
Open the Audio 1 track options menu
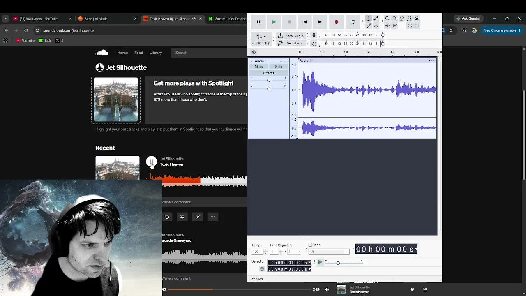point(286,61)
